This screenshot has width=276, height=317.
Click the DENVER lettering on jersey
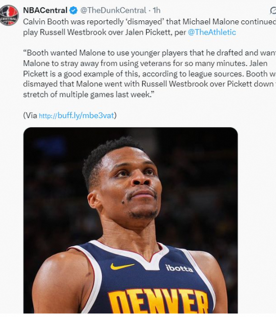coord(158,302)
